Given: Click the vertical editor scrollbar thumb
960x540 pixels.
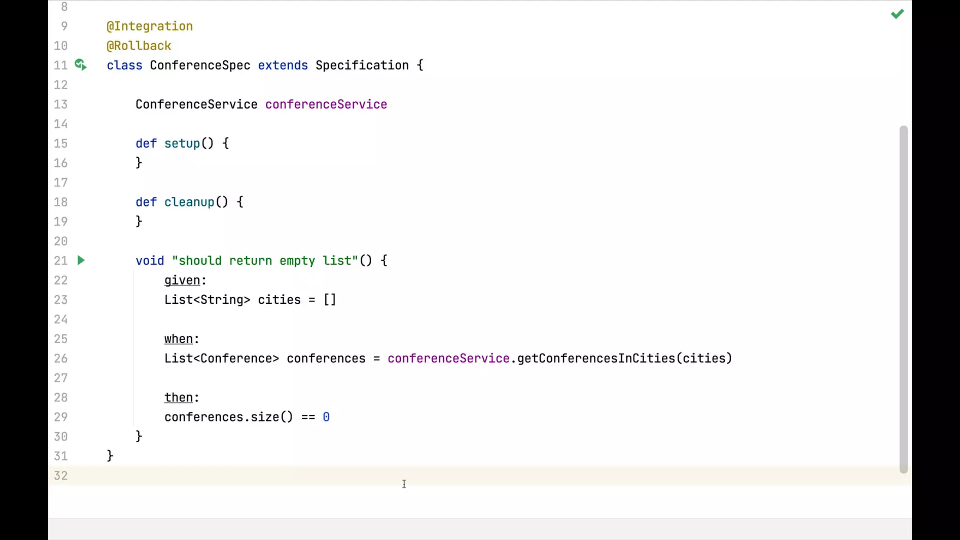Looking at the screenshot, I should 903,299.
